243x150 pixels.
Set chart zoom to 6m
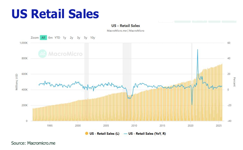(51, 38)
